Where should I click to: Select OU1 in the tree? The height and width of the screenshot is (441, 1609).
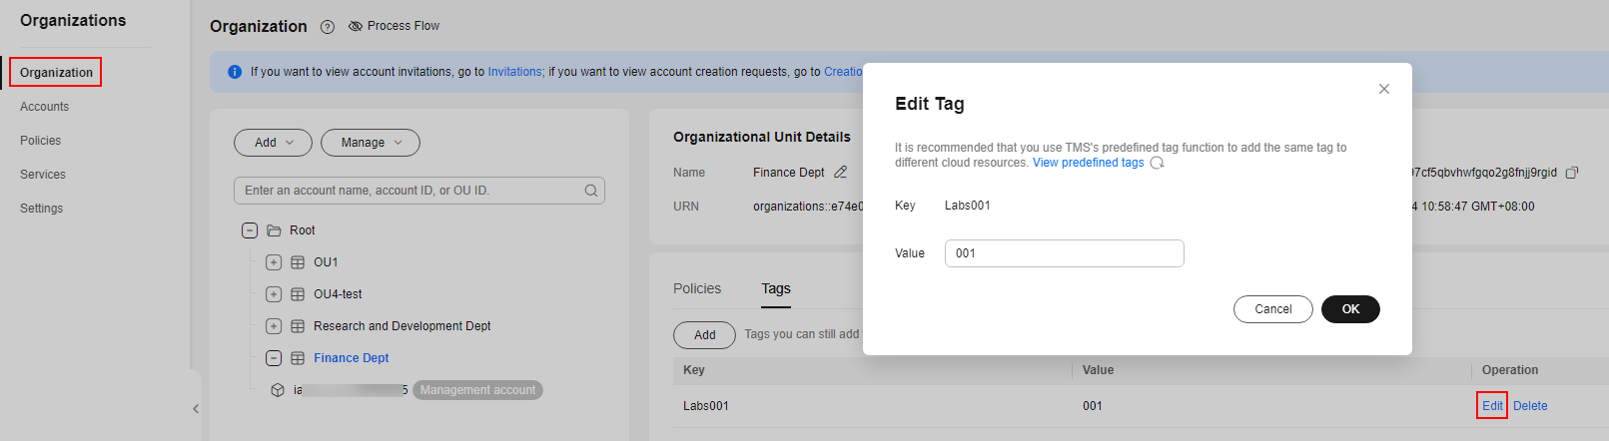coord(326,262)
